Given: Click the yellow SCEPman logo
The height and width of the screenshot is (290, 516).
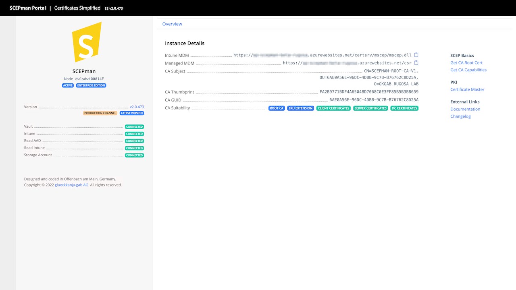Looking at the screenshot, I should 86,43.
